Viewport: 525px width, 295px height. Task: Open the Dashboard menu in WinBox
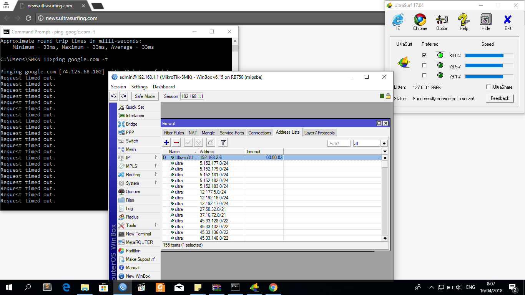[x=164, y=87]
